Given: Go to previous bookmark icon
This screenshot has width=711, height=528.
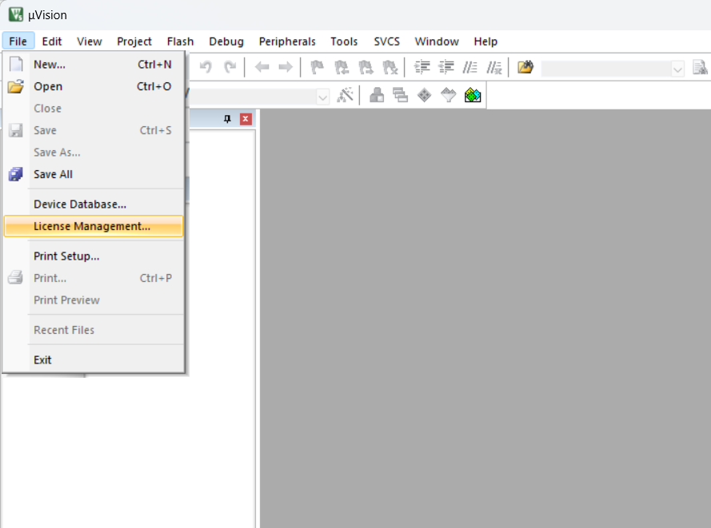Looking at the screenshot, I should [x=342, y=67].
